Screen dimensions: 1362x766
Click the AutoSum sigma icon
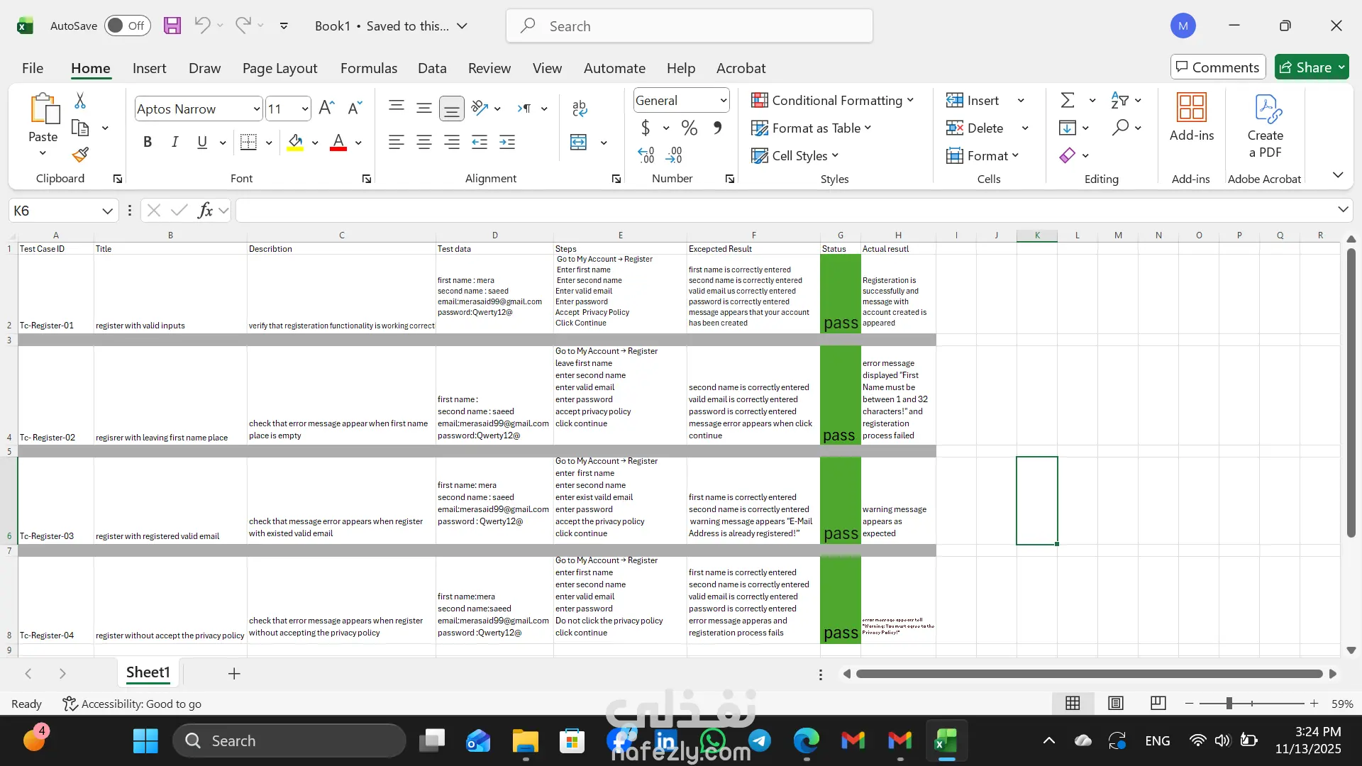[1067, 100]
